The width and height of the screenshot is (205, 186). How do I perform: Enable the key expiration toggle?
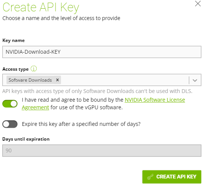(10, 124)
